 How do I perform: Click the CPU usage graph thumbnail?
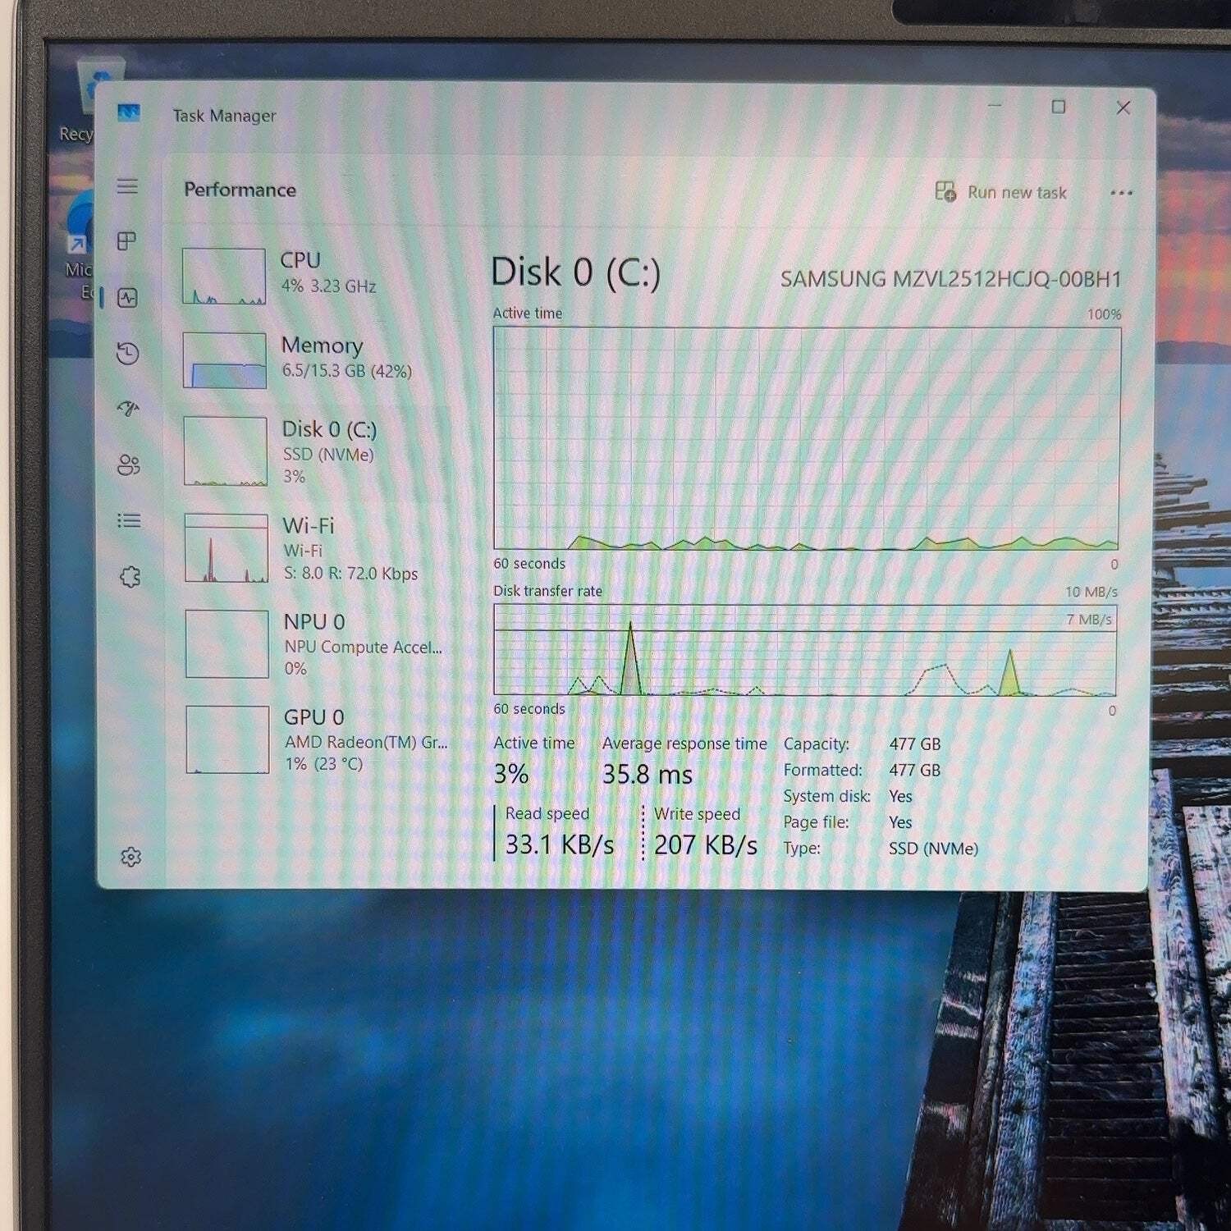[x=224, y=276]
